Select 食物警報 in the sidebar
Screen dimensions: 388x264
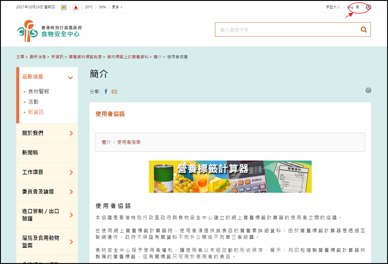click(x=38, y=92)
